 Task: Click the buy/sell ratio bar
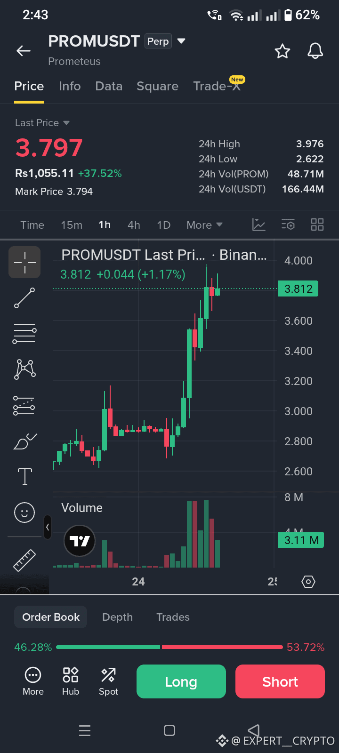point(169,647)
